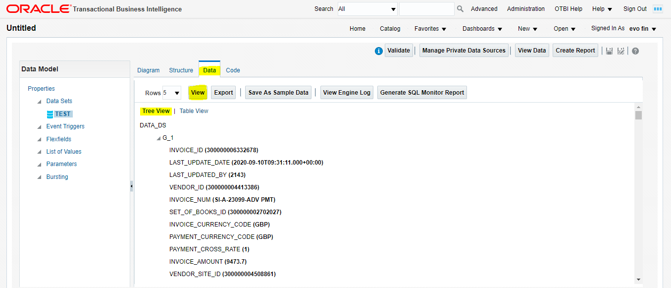This screenshot has width=671, height=288.
Task: Select the Tree View option
Action: click(x=156, y=111)
